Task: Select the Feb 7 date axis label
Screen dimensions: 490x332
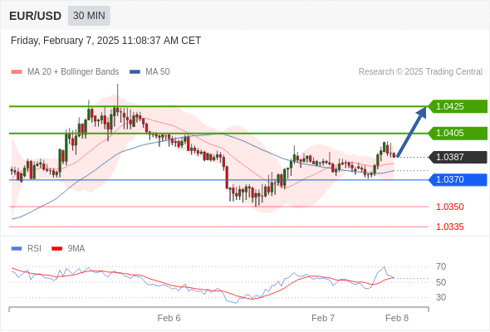Action: point(323,318)
